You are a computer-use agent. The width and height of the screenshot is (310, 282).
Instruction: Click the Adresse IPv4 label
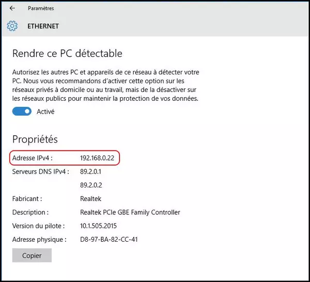coord(33,158)
